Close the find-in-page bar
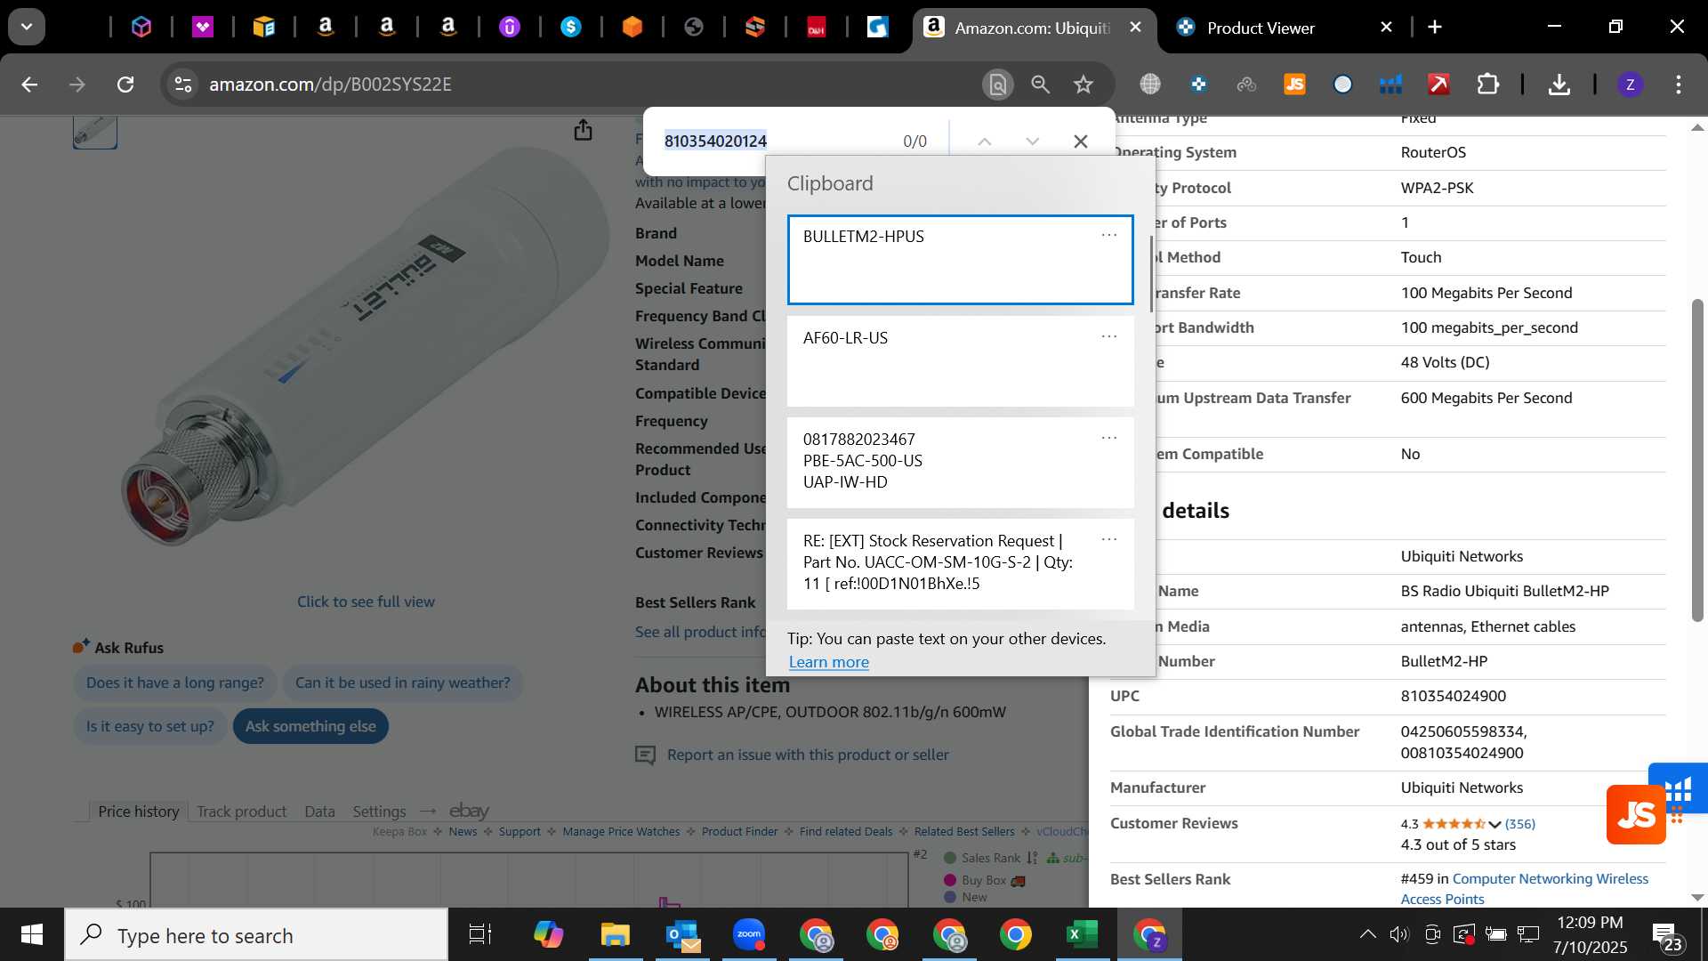 pyautogui.click(x=1080, y=141)
